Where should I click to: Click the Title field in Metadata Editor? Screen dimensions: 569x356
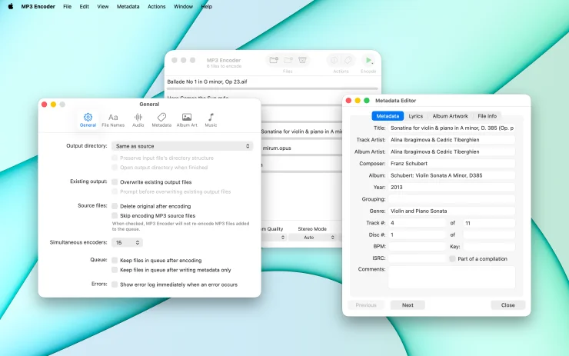452,128
